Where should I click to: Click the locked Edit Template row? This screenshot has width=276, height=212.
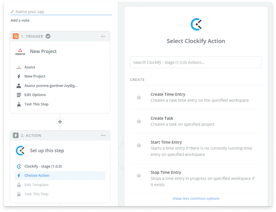pyautogui.click(x=60, y=185)
